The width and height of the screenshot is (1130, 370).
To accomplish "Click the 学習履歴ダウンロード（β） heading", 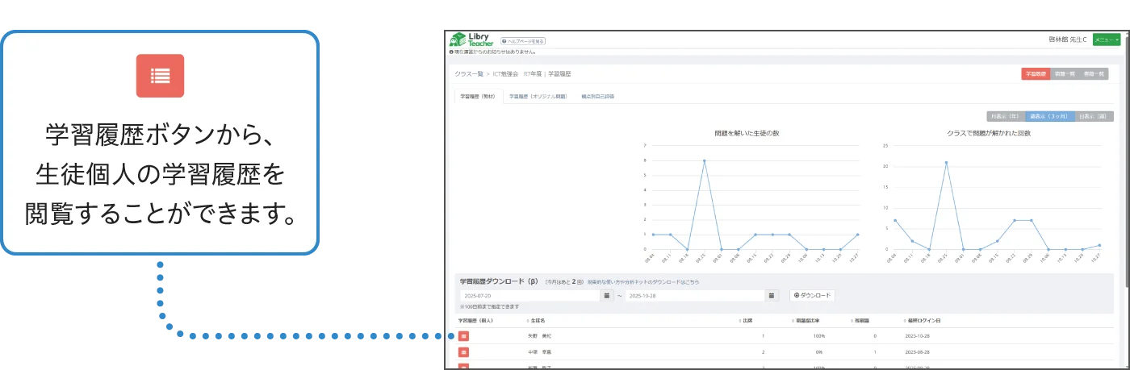I will 498,282.
